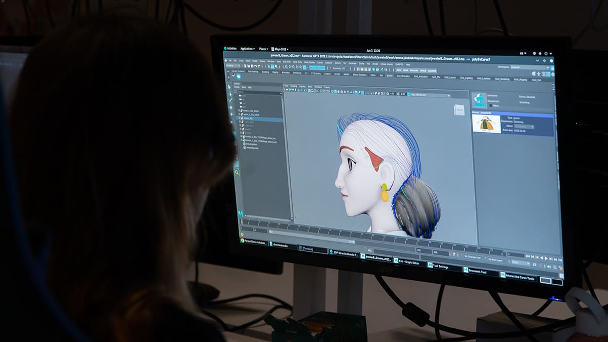Select the Grid_Modeling shelf tab
The width and height of the screenshot is (608, 342).
(503, 79)
